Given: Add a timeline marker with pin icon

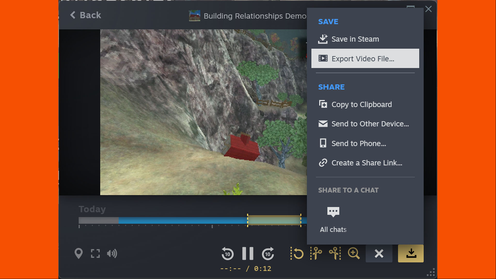Looking at the screenshot, I should click(78, 253).
